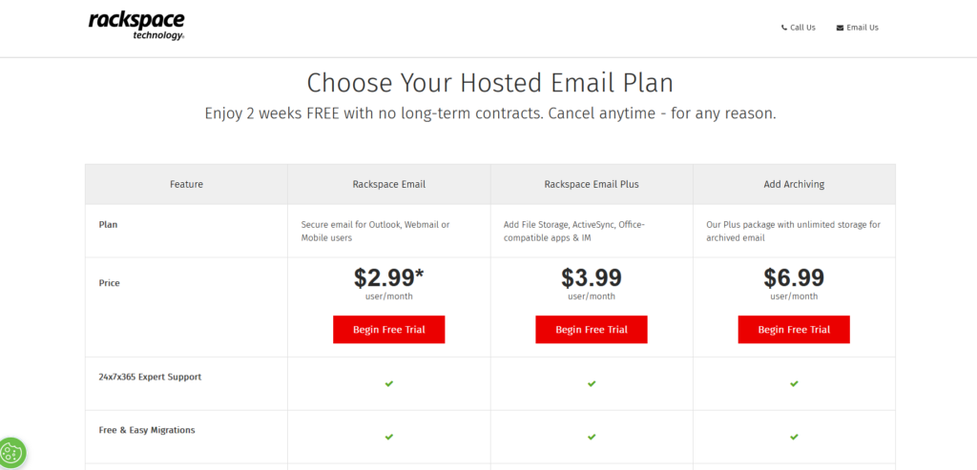Viewport: 977px width, 470px height.
Task: Click the envelope icon beside Email Us
Action: (x=840, y=28)
